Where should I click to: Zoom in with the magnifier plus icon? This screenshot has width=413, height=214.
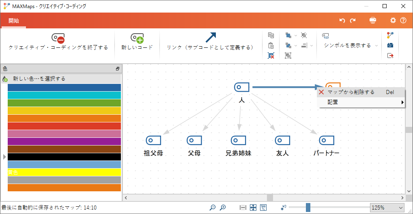pyautogui.click(x=223, y=208)
